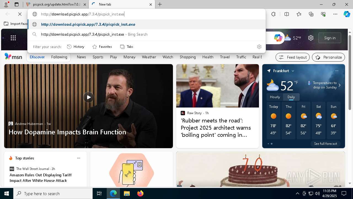Open Browser essentials heart icon

click(x=323, y=14)
